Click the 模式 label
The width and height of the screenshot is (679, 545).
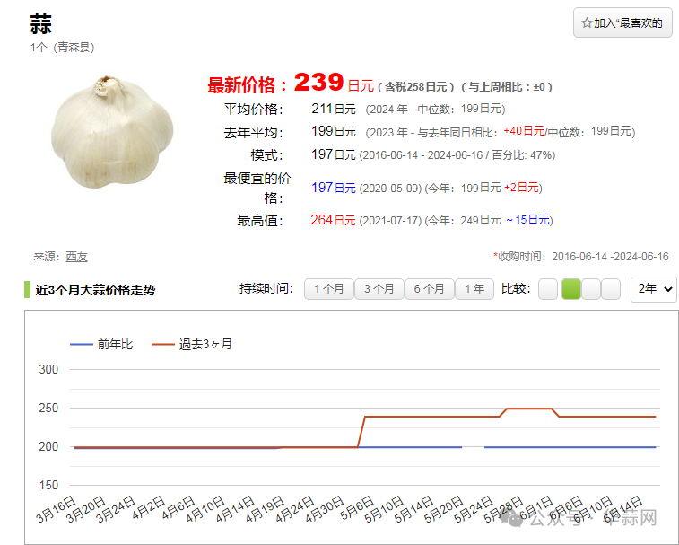(266, 155)
